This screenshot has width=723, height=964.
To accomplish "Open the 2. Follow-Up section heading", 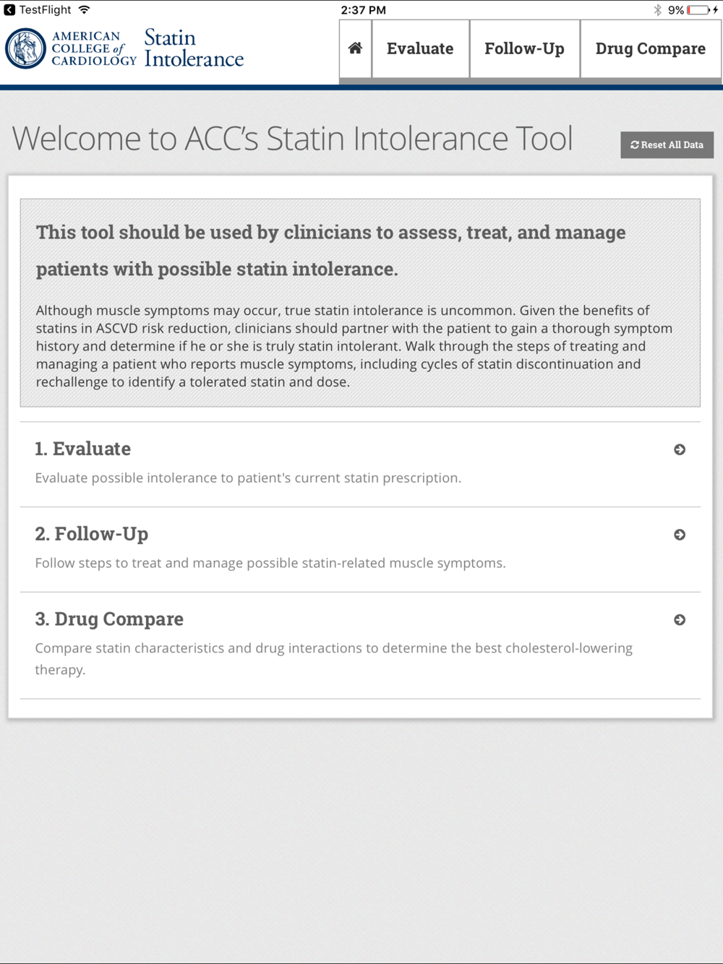I will pos(92,534).
